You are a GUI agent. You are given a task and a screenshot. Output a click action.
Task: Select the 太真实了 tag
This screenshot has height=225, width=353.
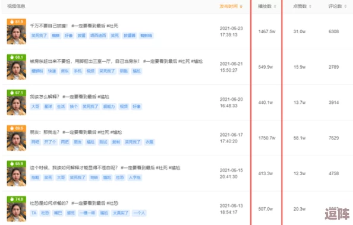(x=121, y=213)
